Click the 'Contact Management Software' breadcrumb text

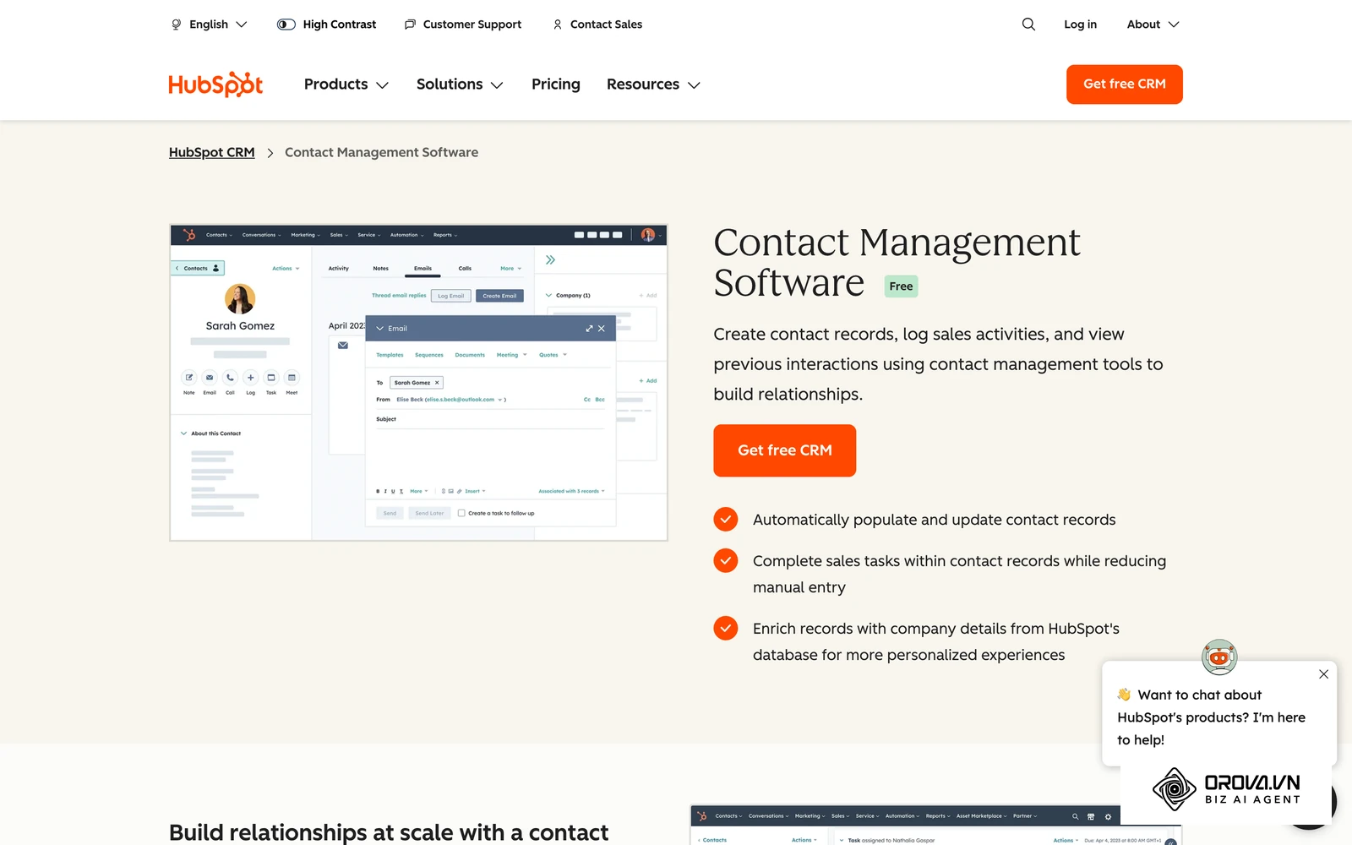[x=381, y=152]
